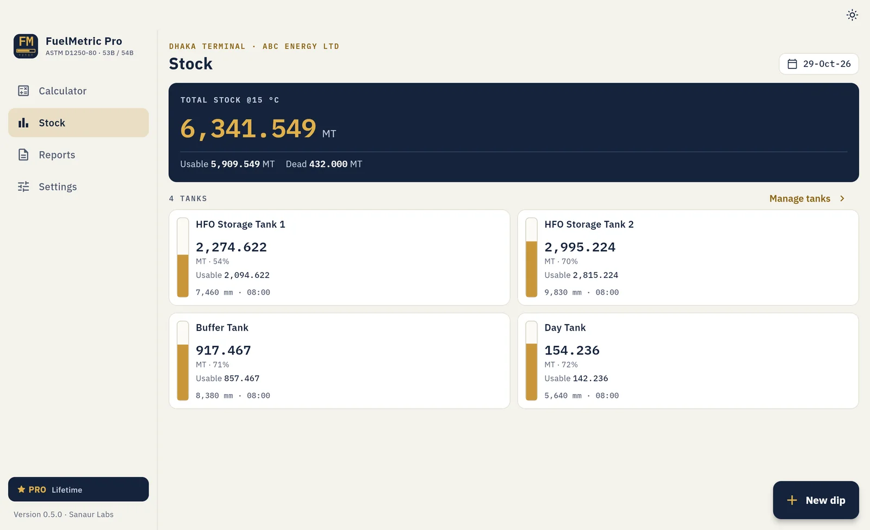Image resolution: width=870 pixels, height=530 pixels.
Task: Toggle light/dark theme sun icon
Action: click(852, 15)
